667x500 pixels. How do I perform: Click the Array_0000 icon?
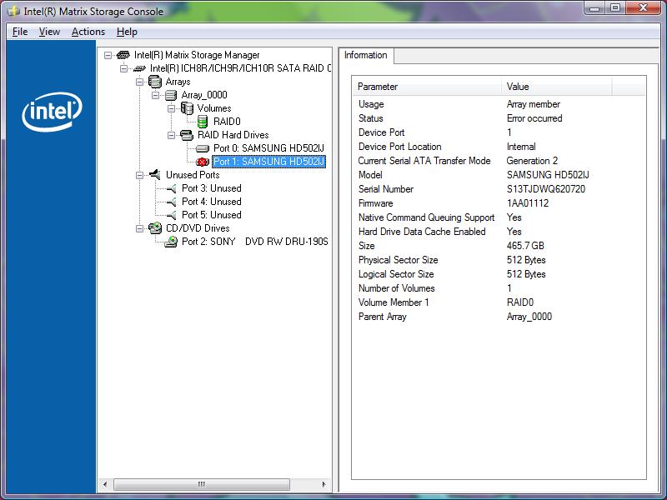pos(171,95)
